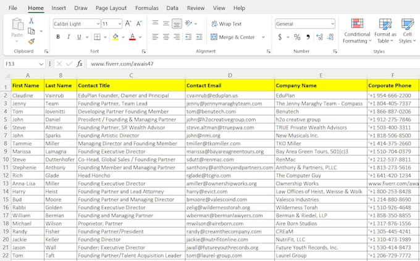
Task: Click the Name Box showing F13
Action: 20,64
